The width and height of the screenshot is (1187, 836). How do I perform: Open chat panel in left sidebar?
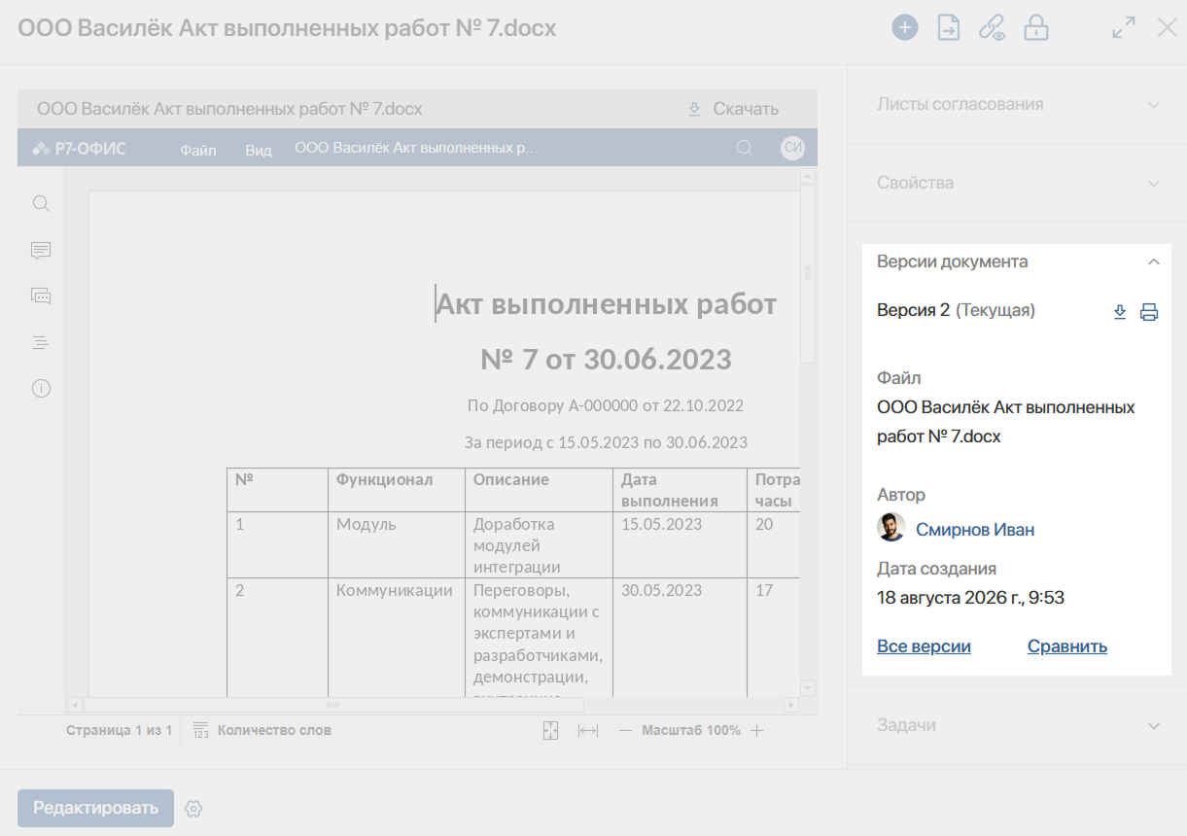[x=41, y=296]
